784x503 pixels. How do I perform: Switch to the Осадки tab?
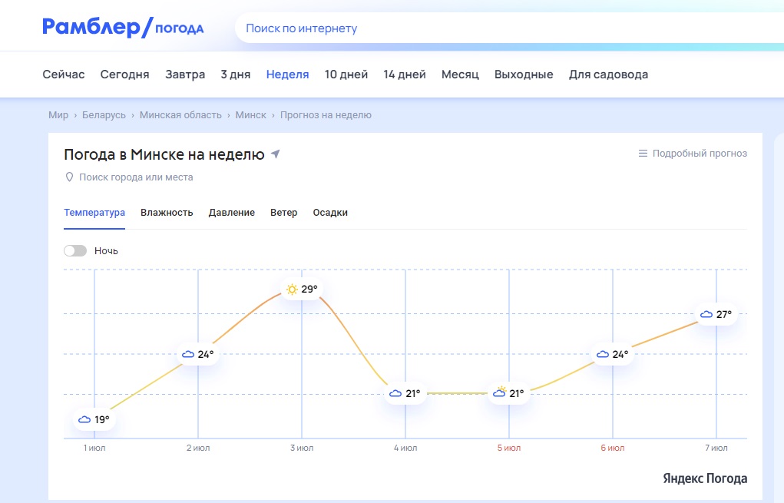330,213
